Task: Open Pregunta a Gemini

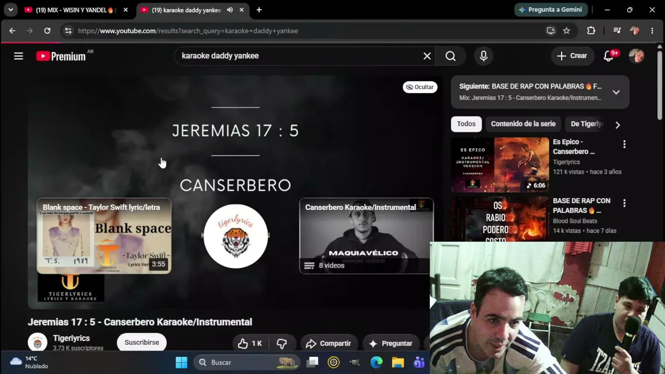Action: pyautogui.click(x=551, y=10)
